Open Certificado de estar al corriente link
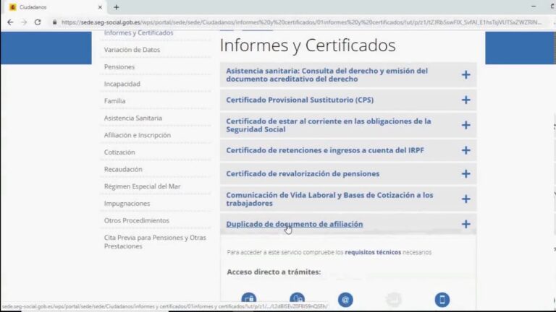 pos(329,125)
